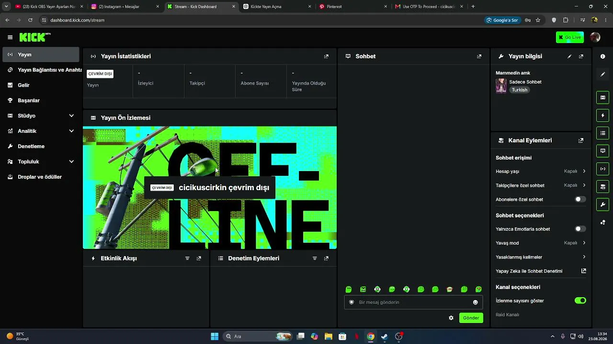Click the pencil edit icon in right sidebar
613x344 pixels.
click(x=602, y=74)
